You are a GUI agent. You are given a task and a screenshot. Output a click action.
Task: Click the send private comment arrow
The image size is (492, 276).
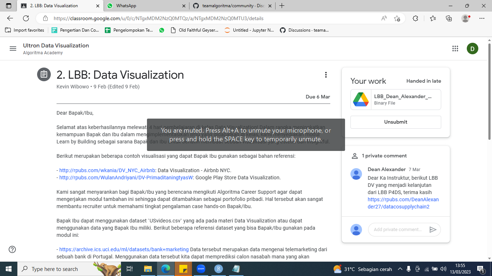434,229
